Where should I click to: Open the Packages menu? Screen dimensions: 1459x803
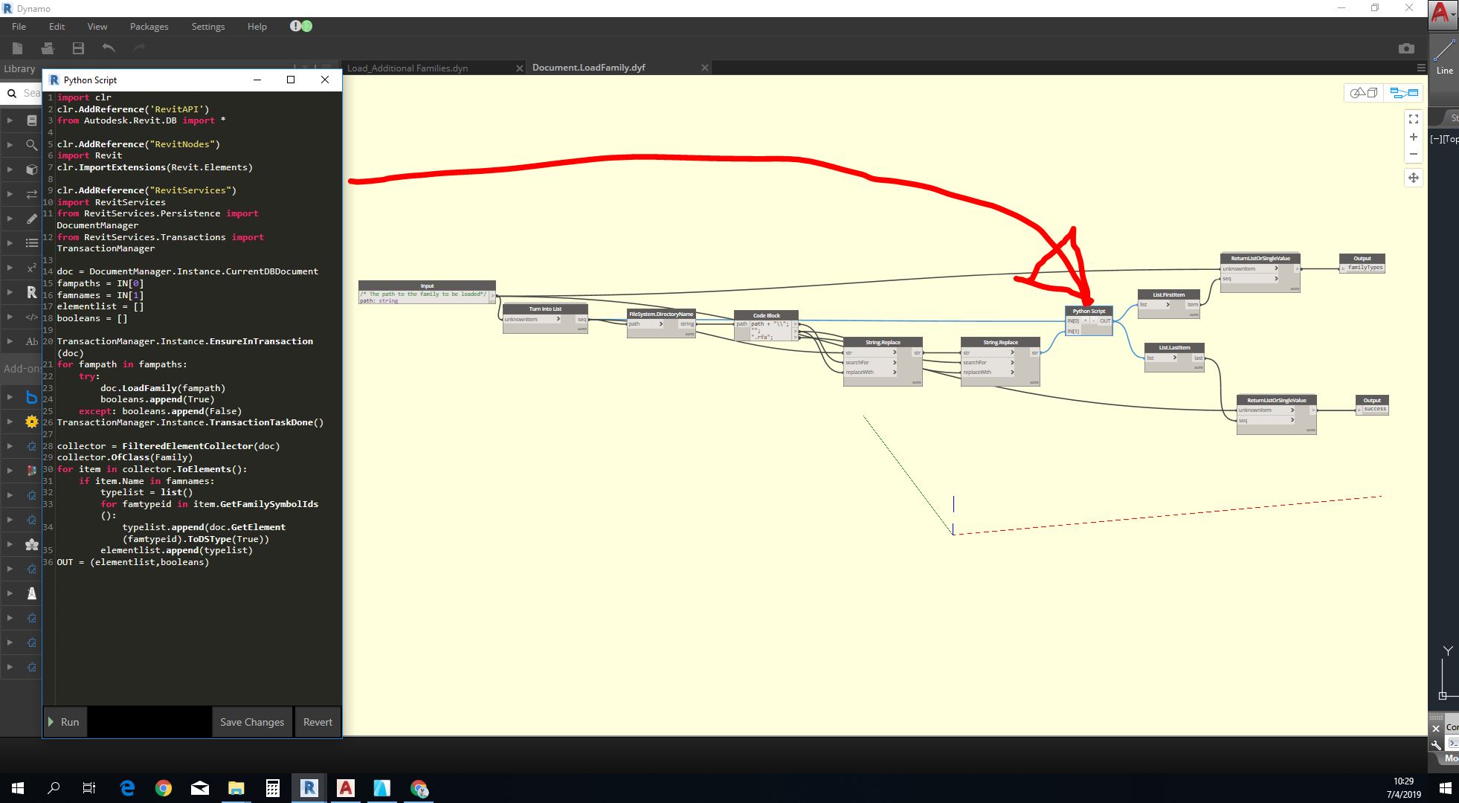[149, 26]
